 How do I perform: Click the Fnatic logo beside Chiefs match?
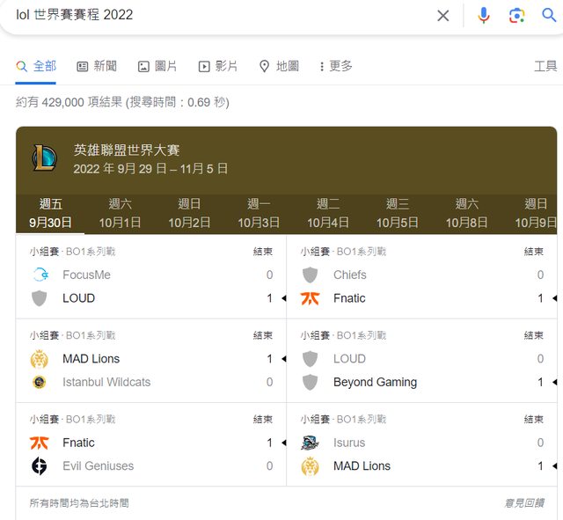(x=310, y=298)
